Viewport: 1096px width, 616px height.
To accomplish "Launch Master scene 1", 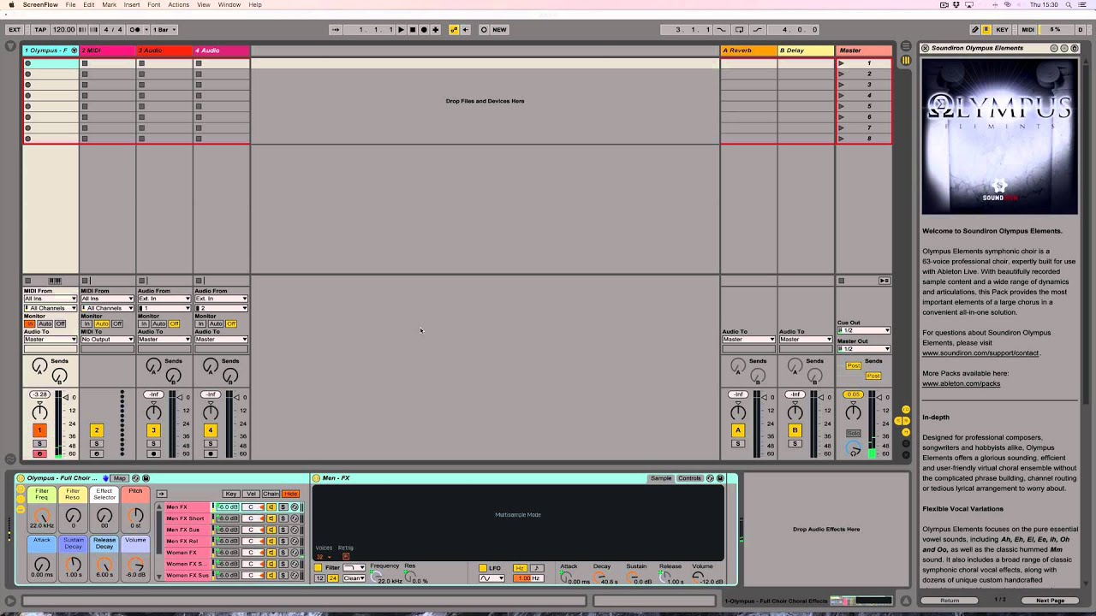I will pyautogui.click(x=841, y=63).
